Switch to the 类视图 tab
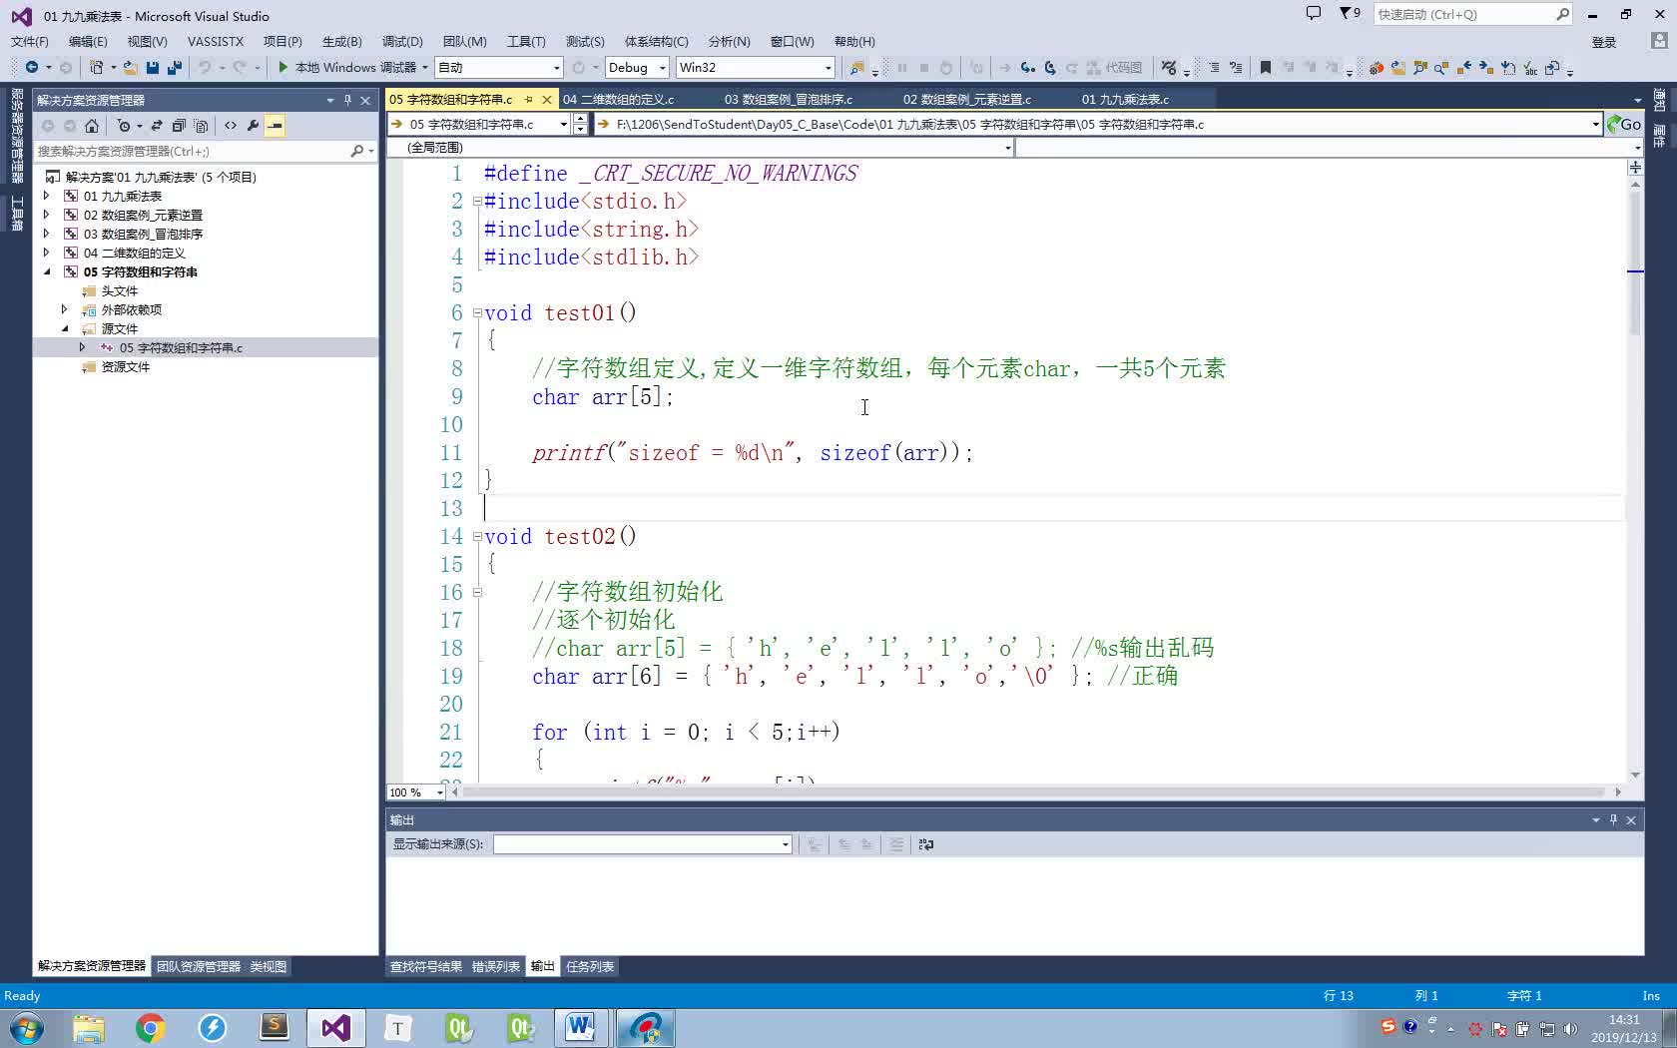 268,967
